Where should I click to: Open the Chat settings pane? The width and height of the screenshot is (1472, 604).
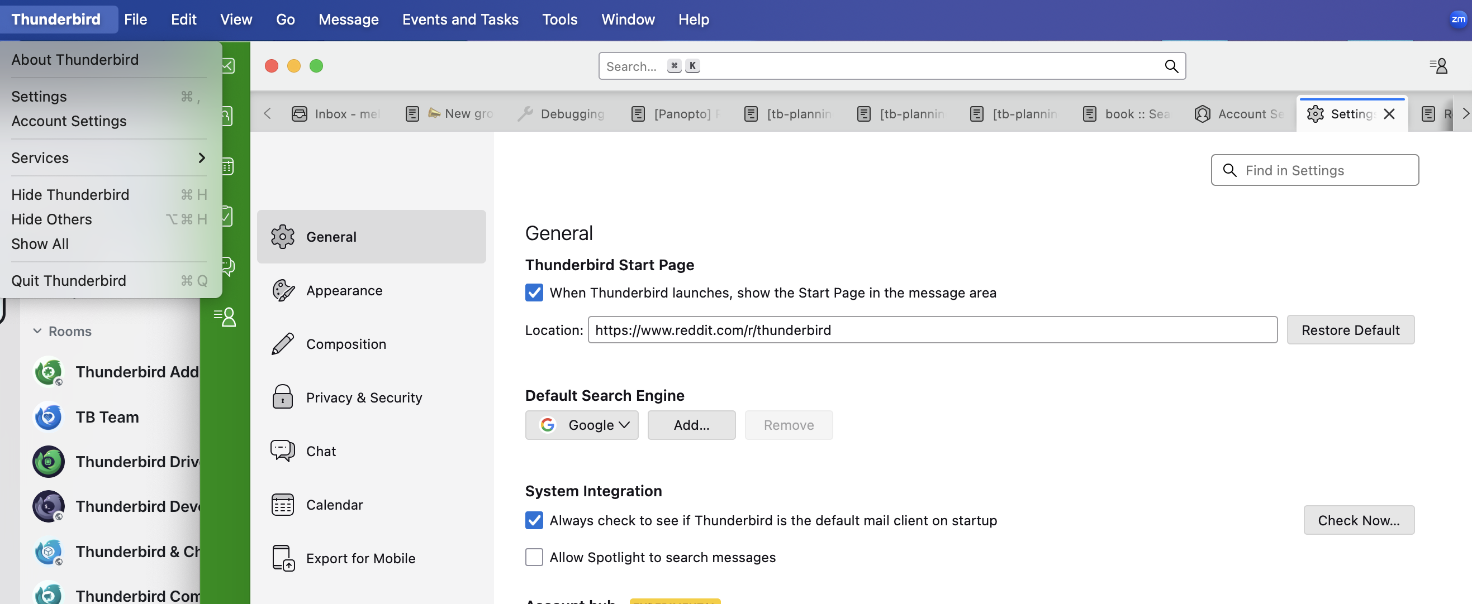321,451
